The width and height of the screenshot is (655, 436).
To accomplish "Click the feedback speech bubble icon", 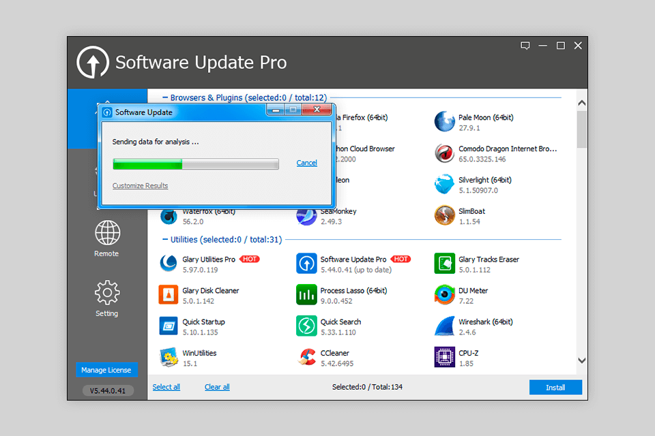I will click(525, 46).
